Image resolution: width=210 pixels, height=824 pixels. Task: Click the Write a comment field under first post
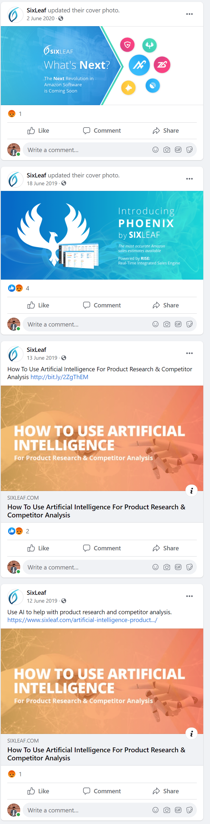tap(86, 150)
